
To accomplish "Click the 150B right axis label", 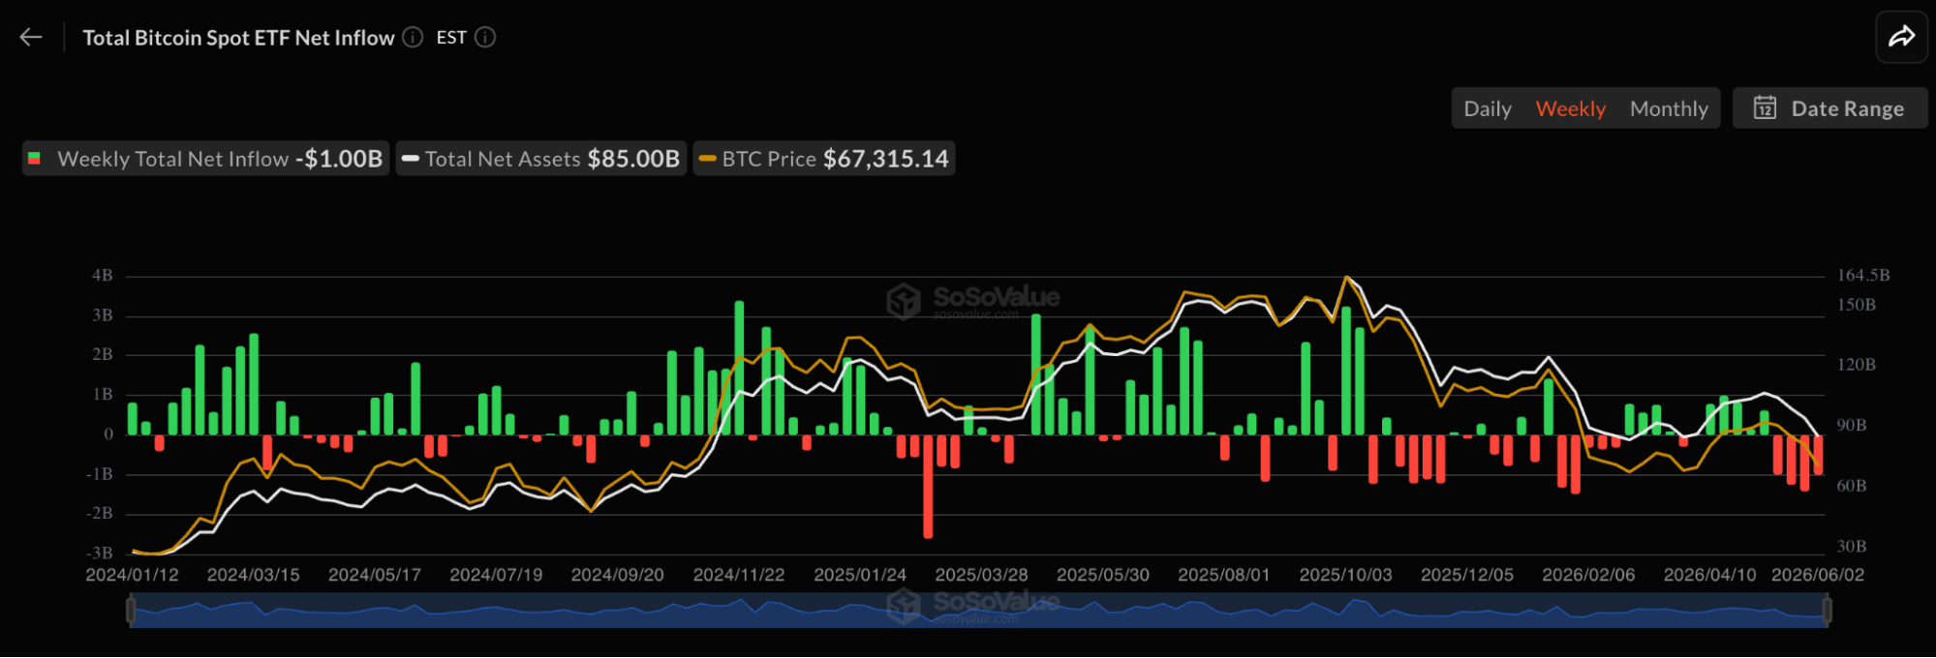I will [1857, 305].
